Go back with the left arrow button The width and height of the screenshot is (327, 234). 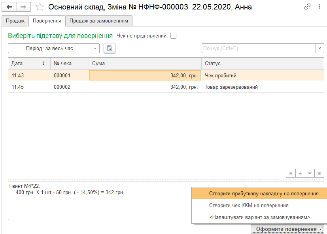(9, 7)
